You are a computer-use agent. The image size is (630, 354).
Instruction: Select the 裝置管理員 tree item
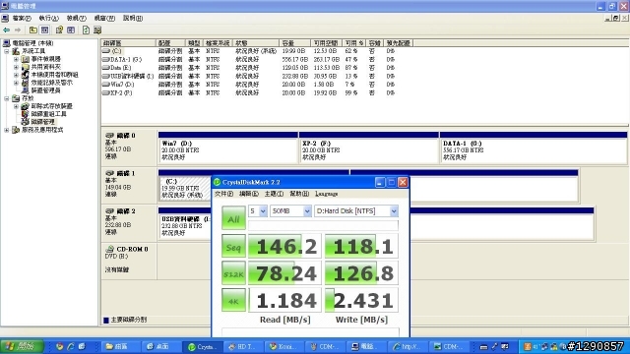45,90
